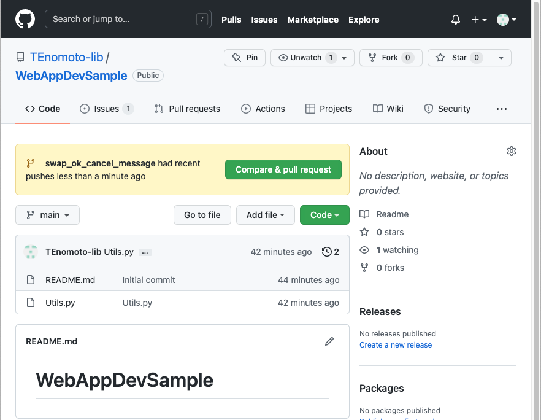This screenshot has width=541, height=420.
Task: Click the page vertical scrollbar
Action: point(536,210)
